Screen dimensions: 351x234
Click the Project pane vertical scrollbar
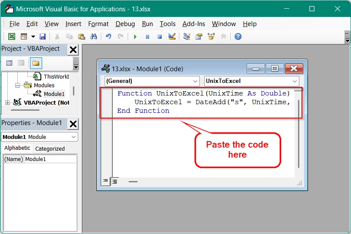(74, 91)
